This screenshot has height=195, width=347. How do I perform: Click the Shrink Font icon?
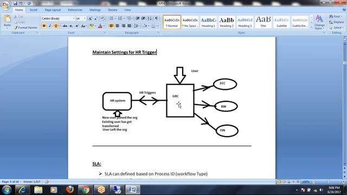pos(96,18)
